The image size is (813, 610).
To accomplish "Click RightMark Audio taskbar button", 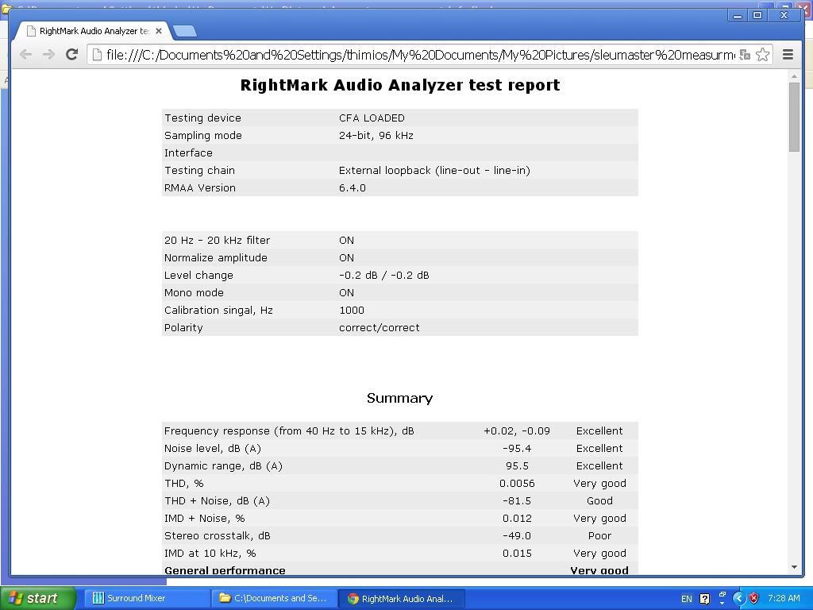I will 401,598.
